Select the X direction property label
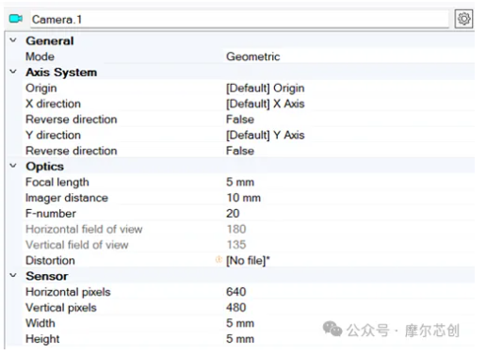 pyautogui.click(x=53, y=104)
